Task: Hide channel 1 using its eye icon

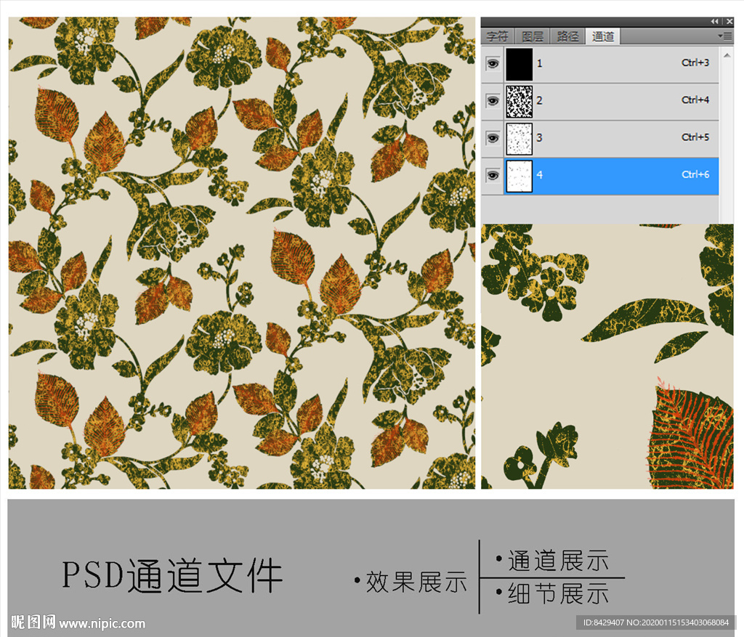Action: [493, 64]
